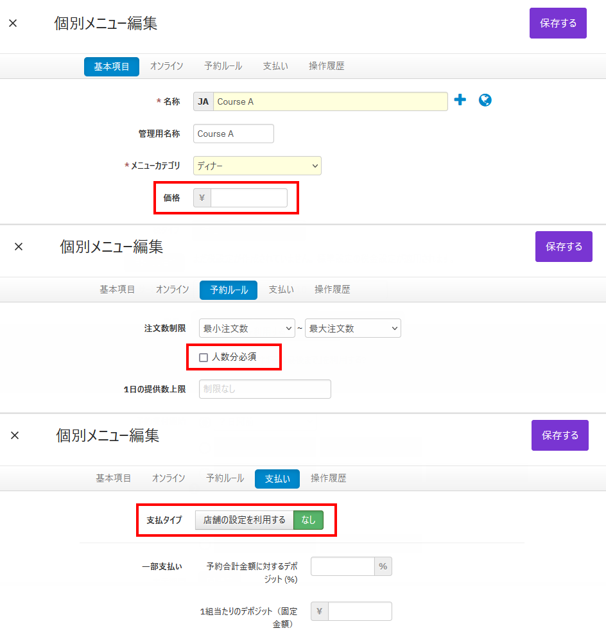Close the top panel with the X icon

point(13,24)
